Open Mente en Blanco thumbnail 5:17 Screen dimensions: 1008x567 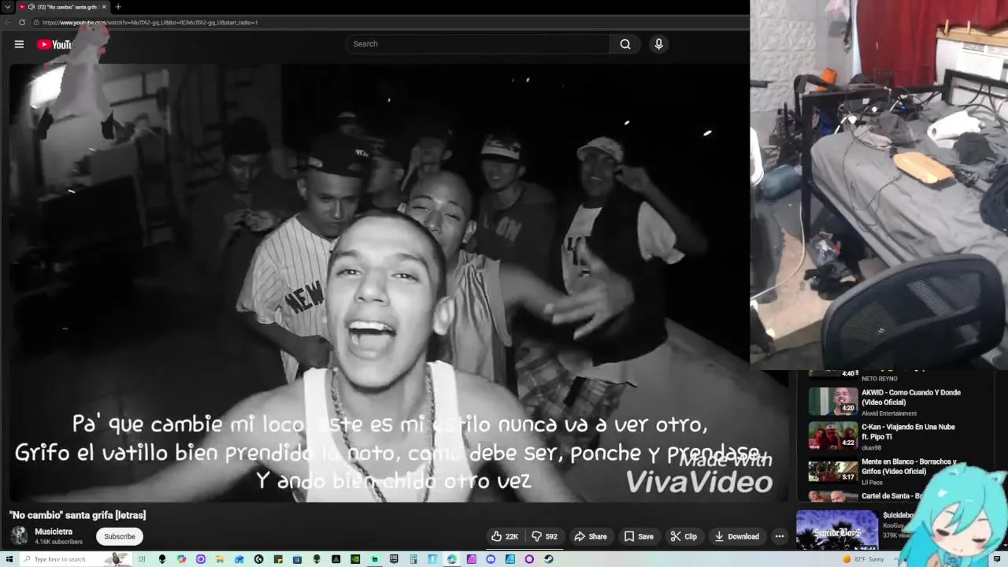(833, 470)
